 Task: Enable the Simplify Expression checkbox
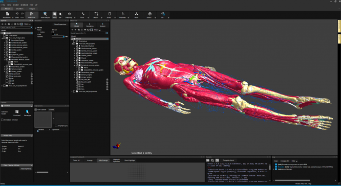(56, 126)
